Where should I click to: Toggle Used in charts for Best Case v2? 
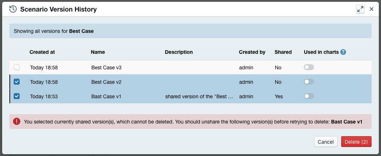(x=309, y=82)
